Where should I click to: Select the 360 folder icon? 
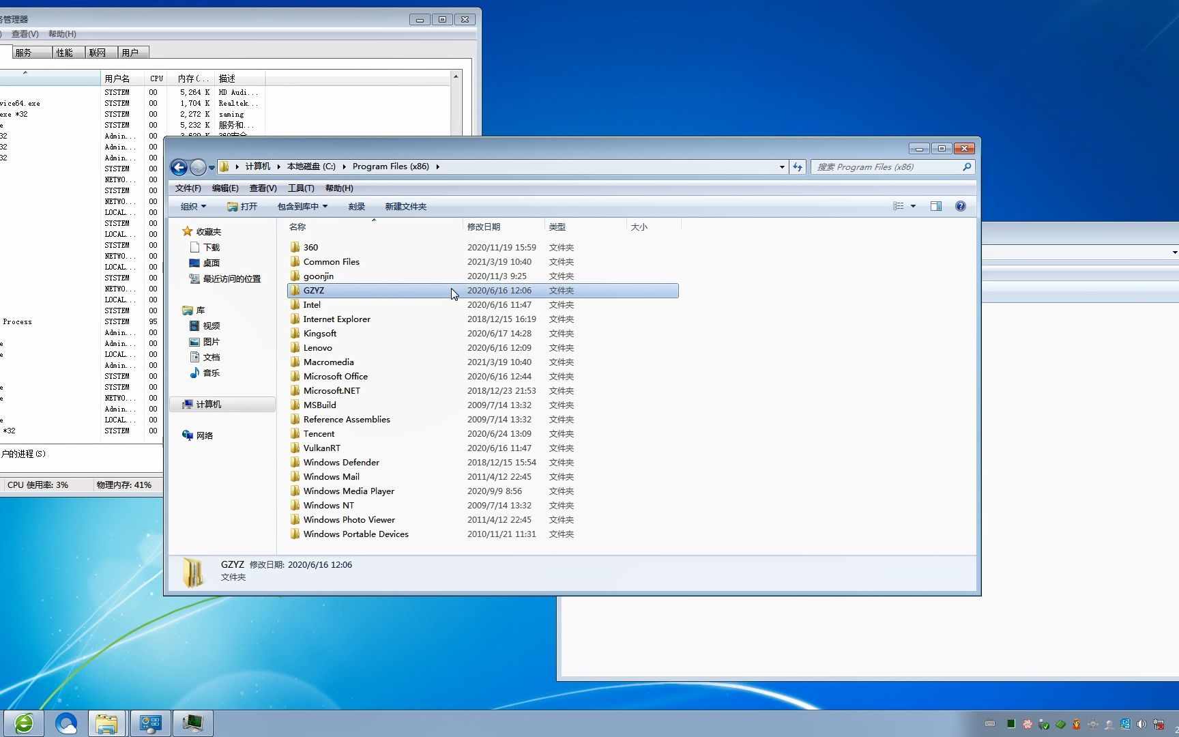coord(295,247)
